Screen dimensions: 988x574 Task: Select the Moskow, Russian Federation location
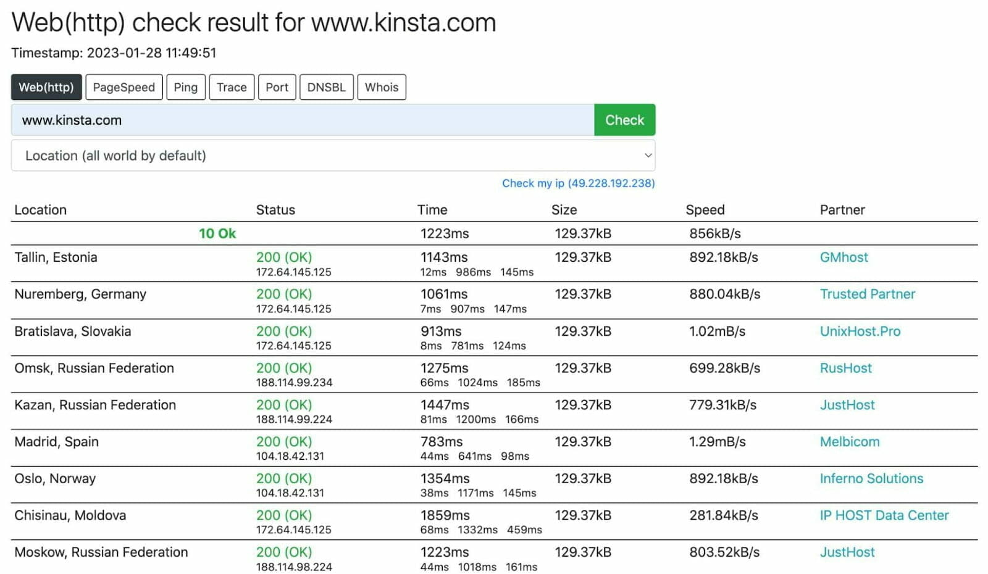pos(101,552)
